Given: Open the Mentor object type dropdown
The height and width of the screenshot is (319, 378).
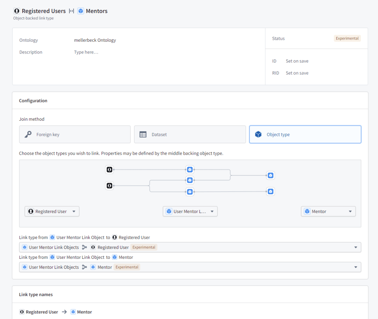Looking at the screenshot, I should (x=328, y=212).
